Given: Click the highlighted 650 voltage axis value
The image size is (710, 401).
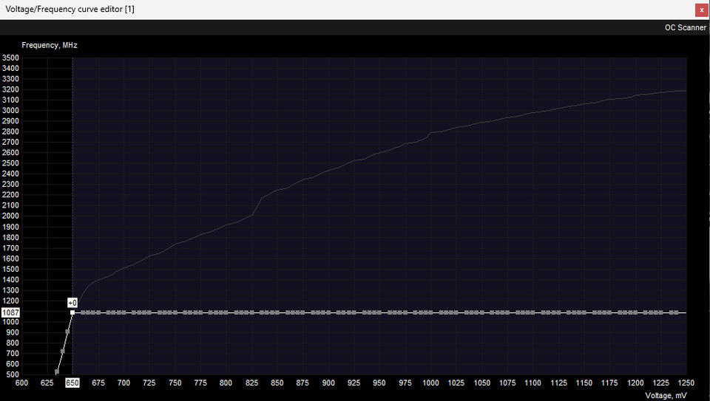Looking at the screenshot, I should click(72, 383).
